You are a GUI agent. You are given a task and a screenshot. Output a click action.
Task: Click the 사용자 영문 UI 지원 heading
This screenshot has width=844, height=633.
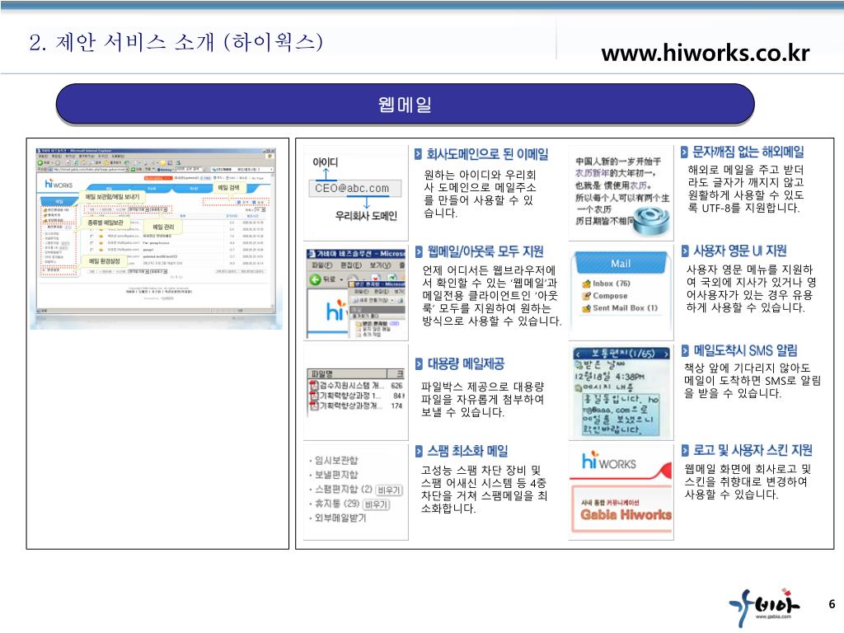740,251
